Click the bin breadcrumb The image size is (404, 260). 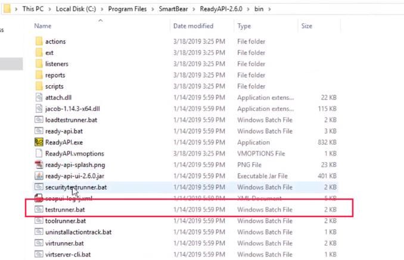259,9
